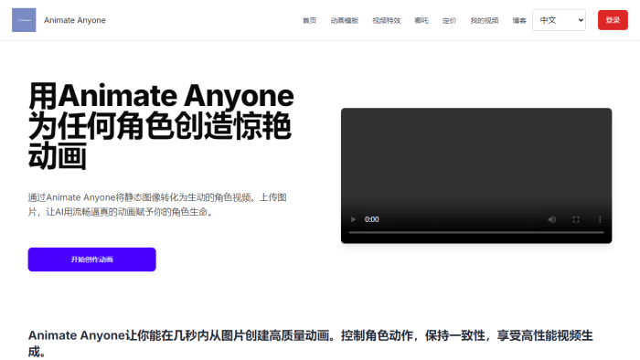Click the red 登录 login button
The height and width of the screenshot is (360, 640).
[613, 20]
